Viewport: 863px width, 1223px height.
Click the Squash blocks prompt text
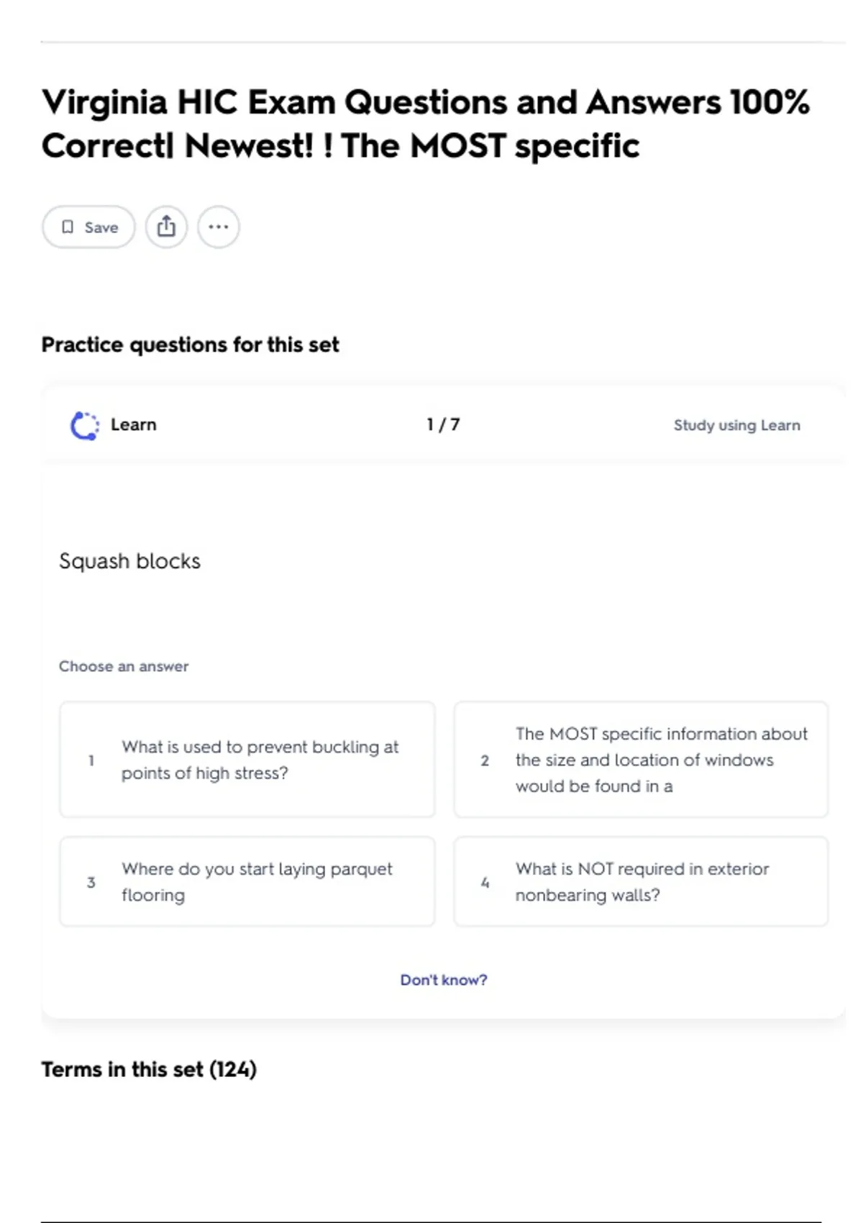(x=129, y=561)
